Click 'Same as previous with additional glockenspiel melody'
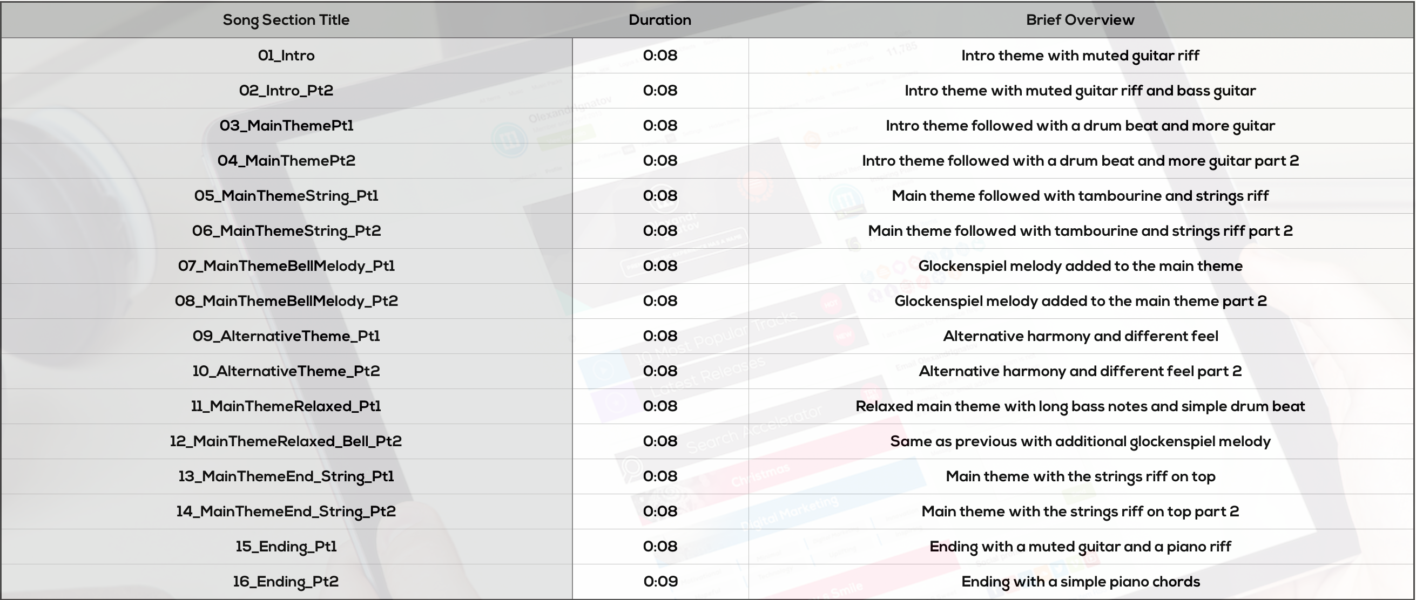This screenshot has height=600, width=1416. 1080,442
